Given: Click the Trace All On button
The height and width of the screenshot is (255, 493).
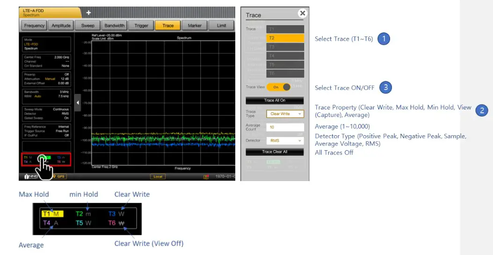Looking at the screenshot, I should tap(275, 100).
